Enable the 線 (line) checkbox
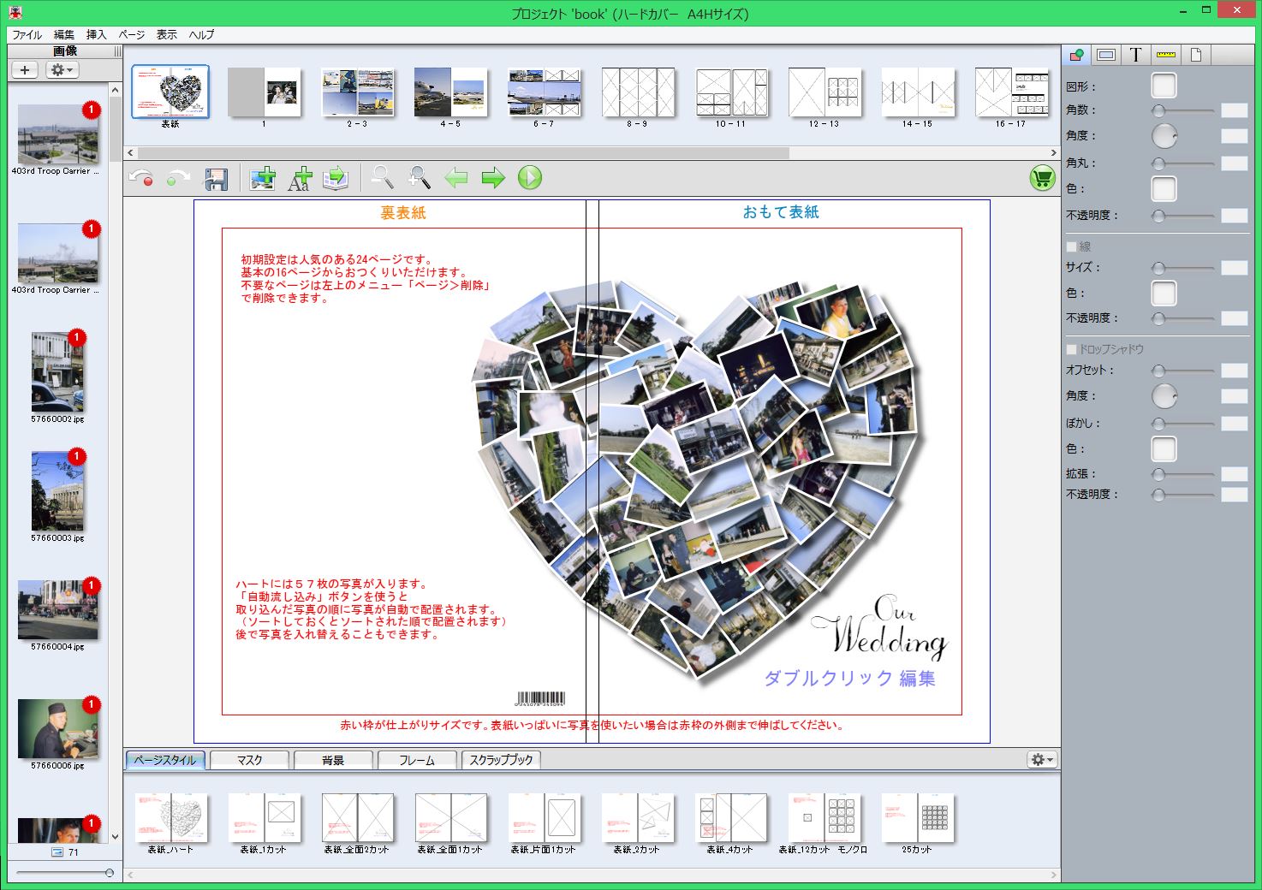This screenshot has width=1262, height=890. pos(1069,246)
